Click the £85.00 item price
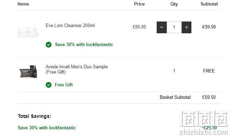The width and height of the screenshot is (231, 138). click(139, 27)
